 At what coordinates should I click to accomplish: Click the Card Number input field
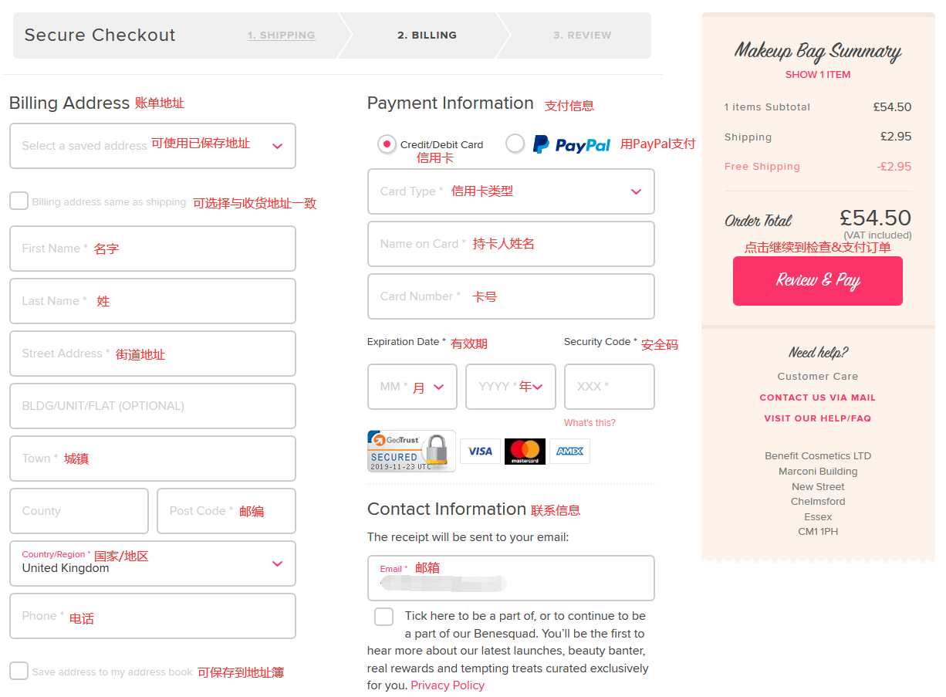coord(511,296)
